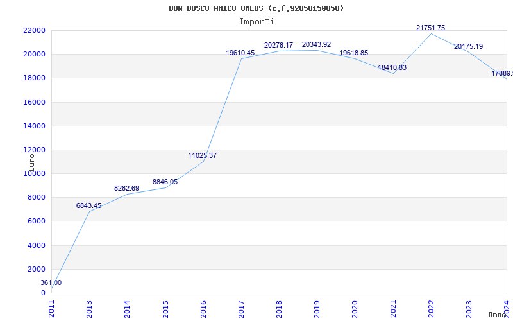Click the x-axis year 2013
Image resolution: width=513 pixels, height=321 pixels.
(89, 309)
